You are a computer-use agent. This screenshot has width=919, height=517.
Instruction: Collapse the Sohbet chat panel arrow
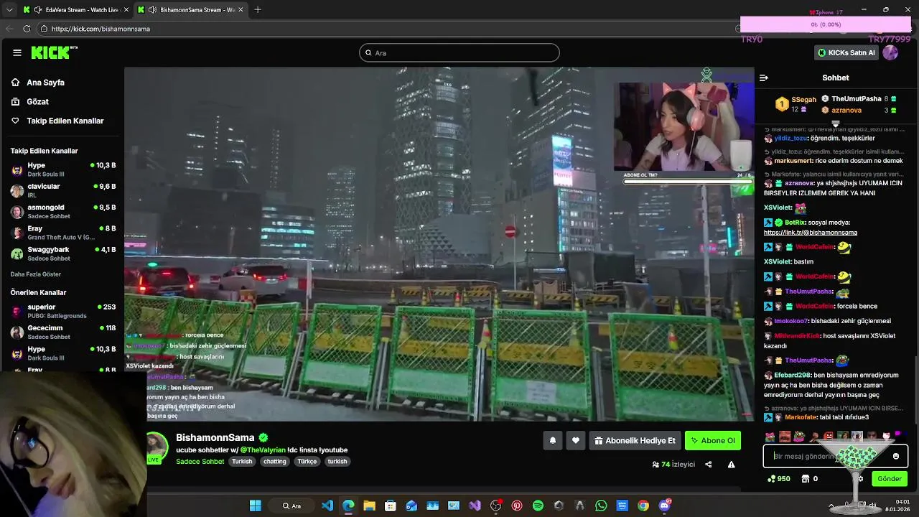[x=764, y=78]
